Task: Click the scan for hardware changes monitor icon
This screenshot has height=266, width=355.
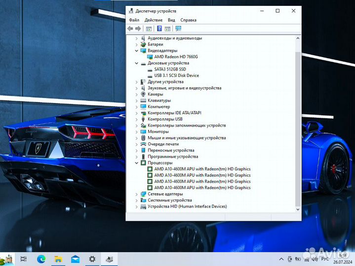Action: (x=178, y=29)
